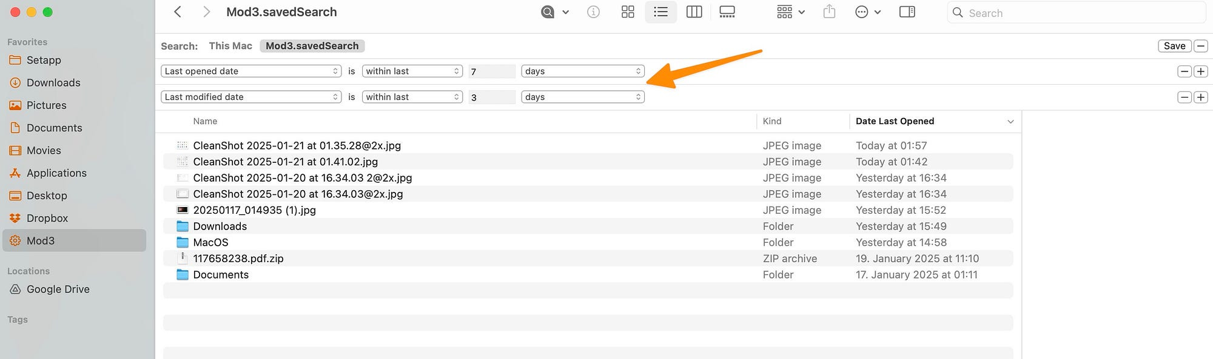Click Google Drive icon in sidebar
Viewport: 1213px width, 359px height.
coord(15,289)
